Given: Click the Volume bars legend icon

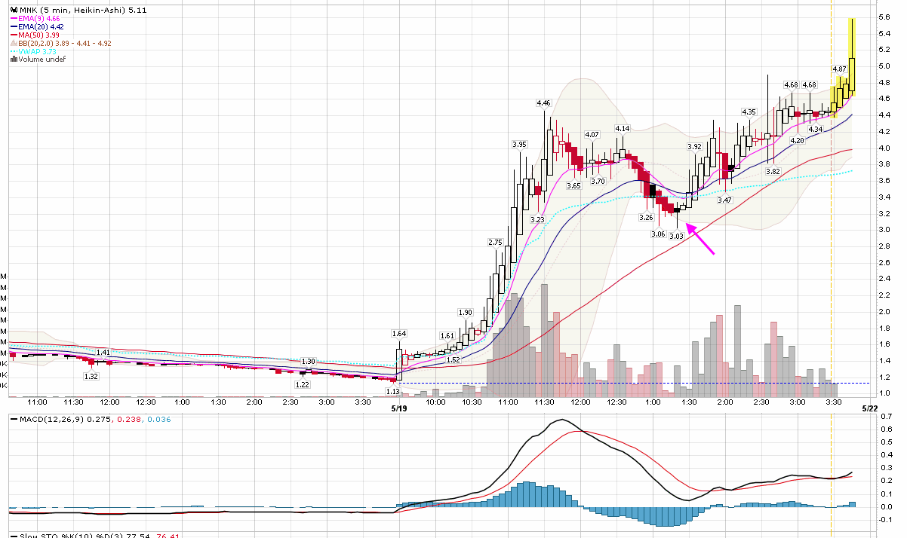Looking at the screenshot, I should 14,59.
